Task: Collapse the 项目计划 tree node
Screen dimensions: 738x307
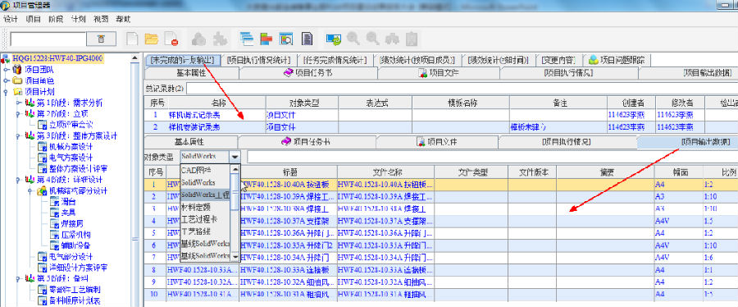Action: 6,91
